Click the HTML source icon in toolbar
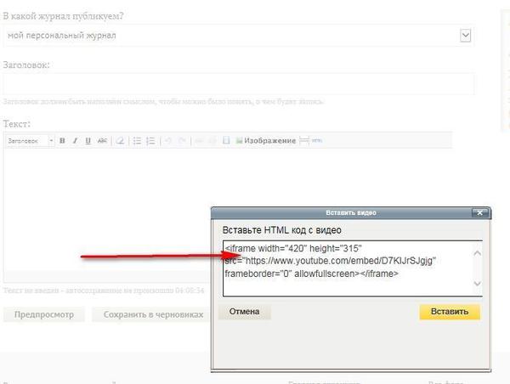This screenshot has height=384, width=510. (x=317, y=140)
